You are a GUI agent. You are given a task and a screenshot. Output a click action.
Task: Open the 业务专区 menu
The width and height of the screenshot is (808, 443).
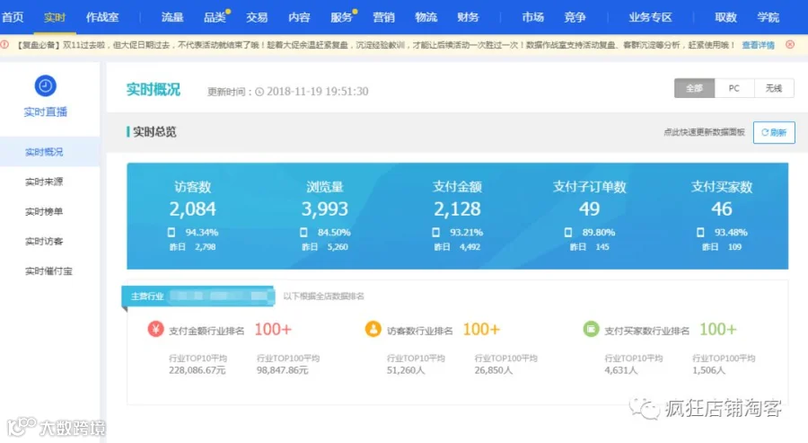[x=650, y=17]
